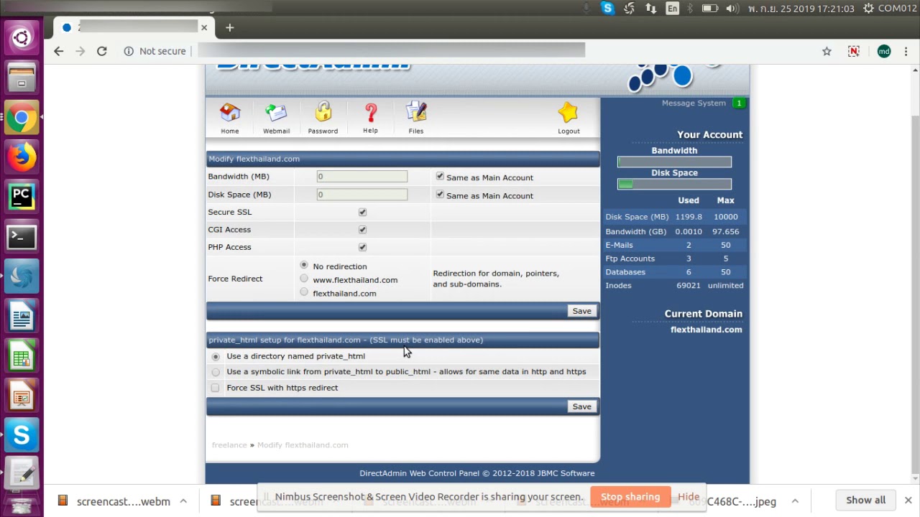The image size is (920, 517).
Task: Click flexthailand.com Current Domain link
Action: tap(706, 330)
